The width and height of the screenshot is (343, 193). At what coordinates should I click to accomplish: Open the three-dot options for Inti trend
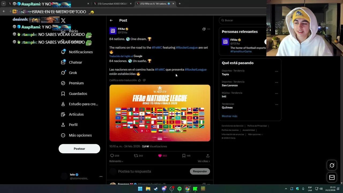coord(277,93)
